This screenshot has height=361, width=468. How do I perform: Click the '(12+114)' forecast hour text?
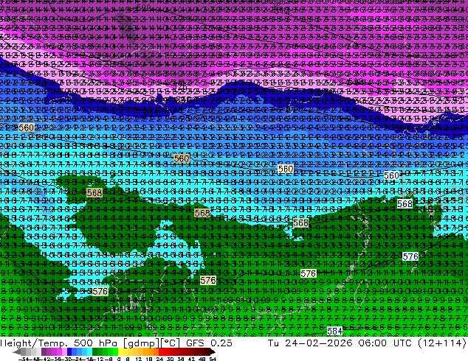click(441, 343)
